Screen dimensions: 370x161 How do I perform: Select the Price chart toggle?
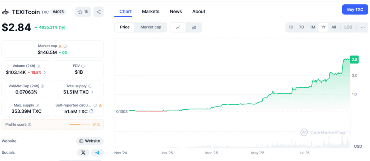pyautogui.click(x=125, y=27)
